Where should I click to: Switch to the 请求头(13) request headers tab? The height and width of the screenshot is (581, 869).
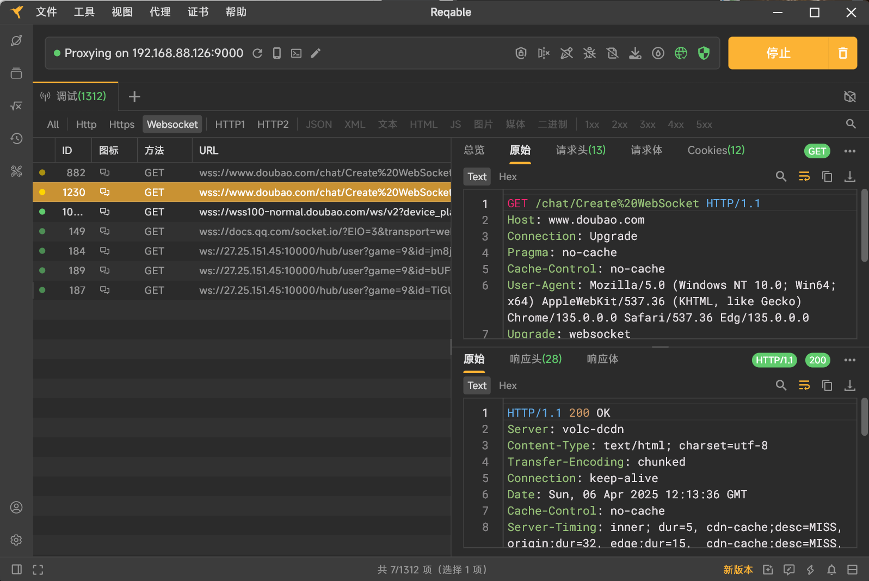point(581,150)
